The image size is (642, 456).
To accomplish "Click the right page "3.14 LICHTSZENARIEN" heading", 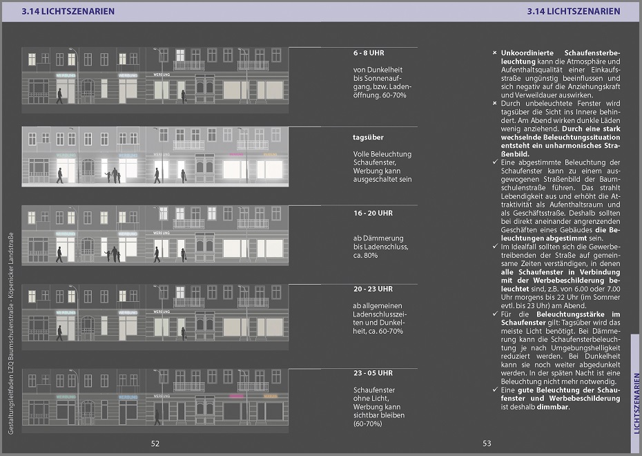I will click(x=573, y=12).
